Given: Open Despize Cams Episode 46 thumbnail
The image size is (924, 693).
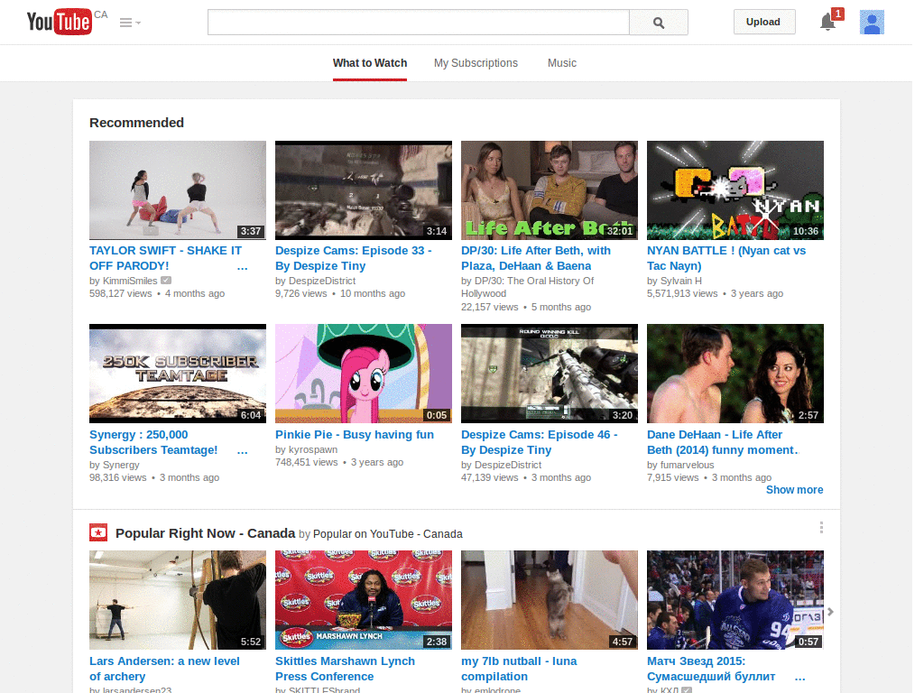Looking at the screenshot, I should click(x=550, y=373).
